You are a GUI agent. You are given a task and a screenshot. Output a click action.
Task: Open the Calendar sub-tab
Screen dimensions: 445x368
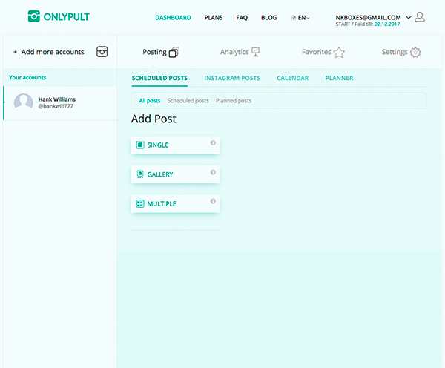coord(293,78)
